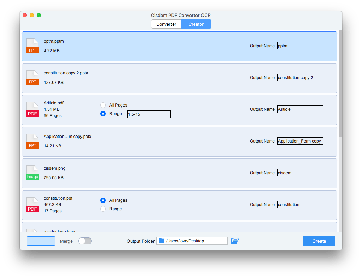Viewport: 362px width, 278px height.
Task: Select the constitution.pdf file name
Action: pos(58,198)
